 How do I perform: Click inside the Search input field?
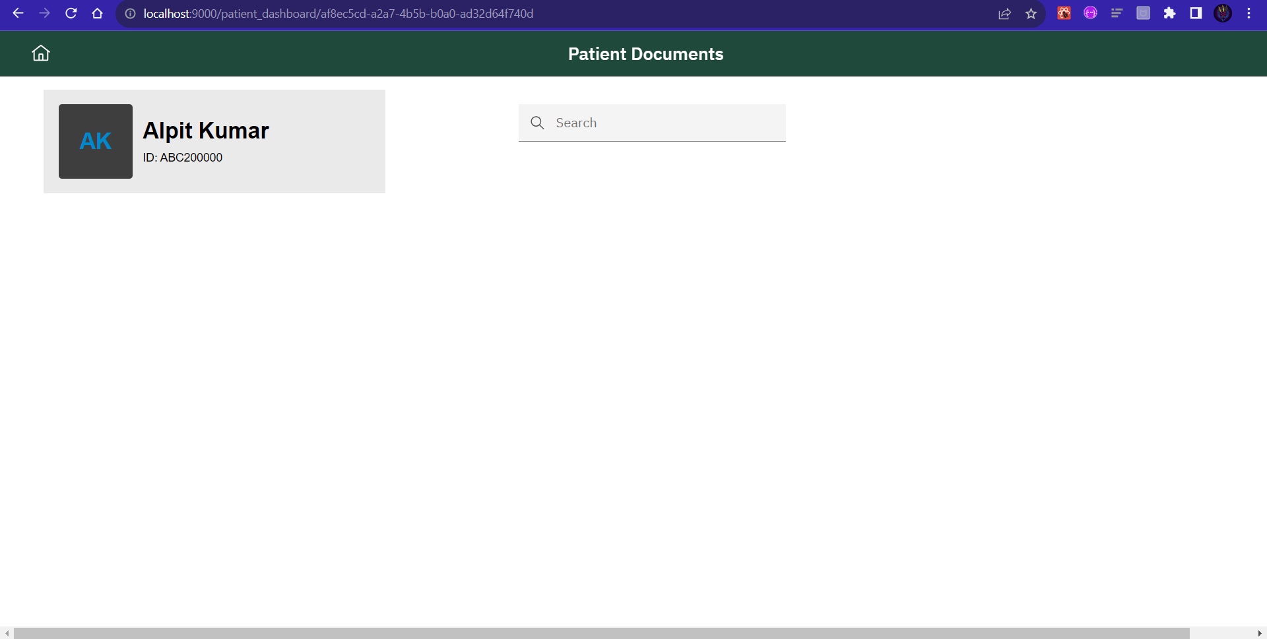(x=660, y=123)
